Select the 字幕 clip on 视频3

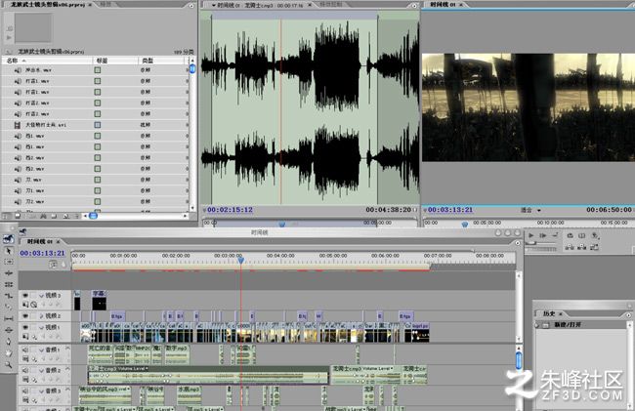pos(99,301)
